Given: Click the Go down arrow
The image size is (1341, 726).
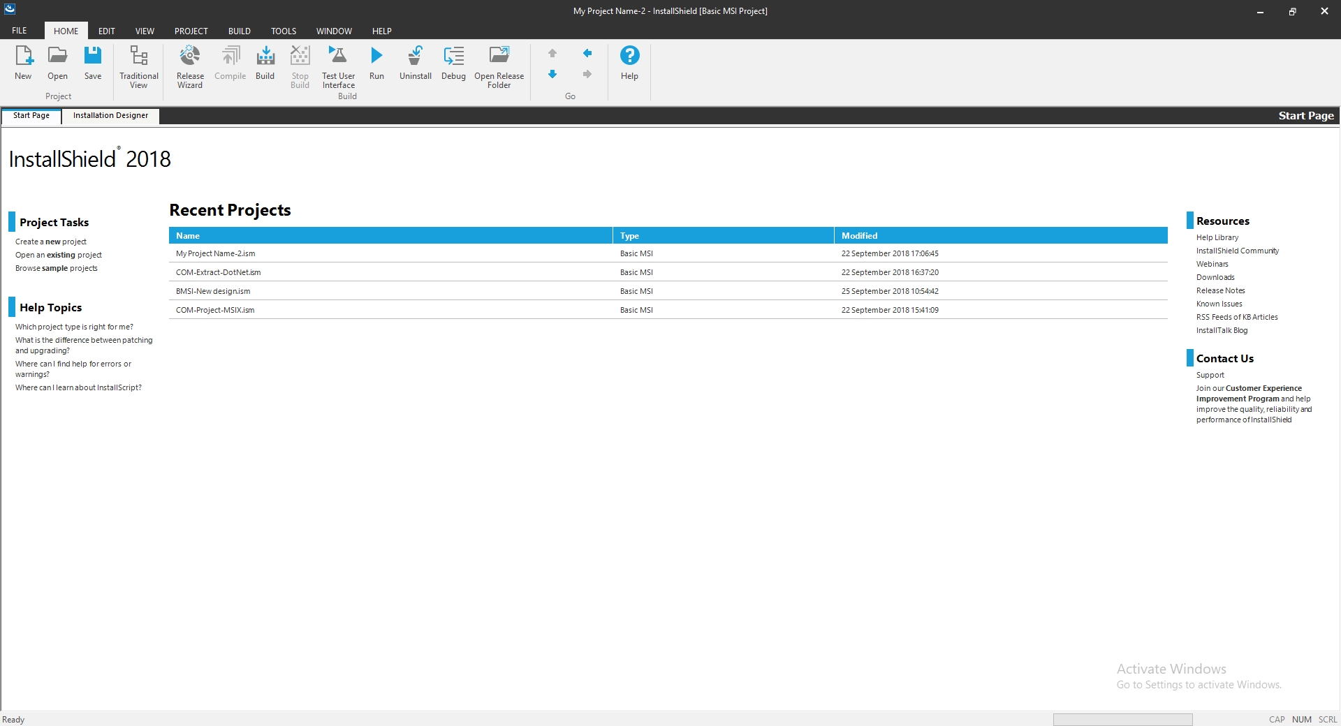Looking at the screenshot, I should [552, 74].
